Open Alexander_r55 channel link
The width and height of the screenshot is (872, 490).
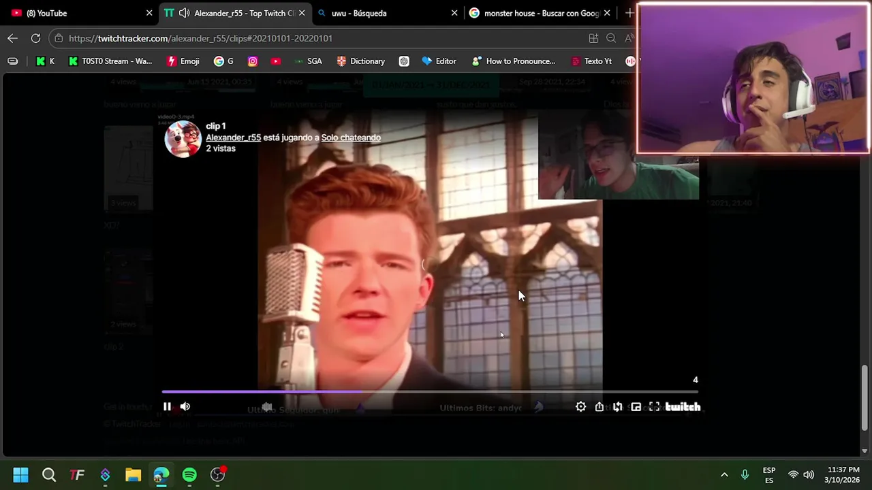[x=233, y=137]
